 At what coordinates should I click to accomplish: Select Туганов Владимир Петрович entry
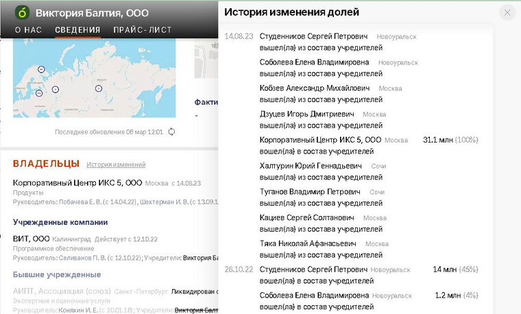pyautogui.click(x=310, y=192)
